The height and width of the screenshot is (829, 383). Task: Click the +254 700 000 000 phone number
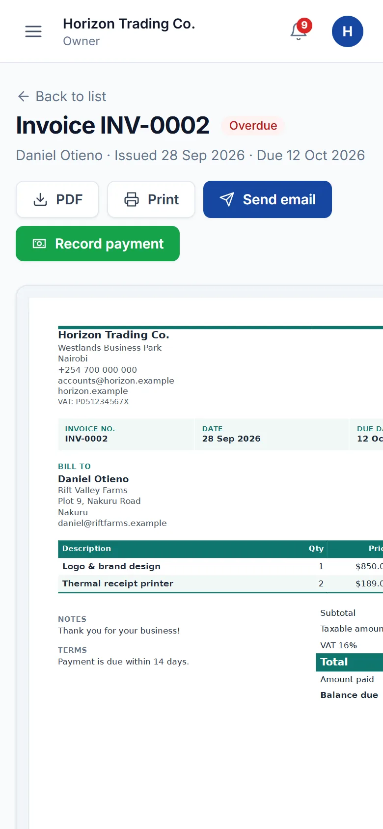(97, 370)
